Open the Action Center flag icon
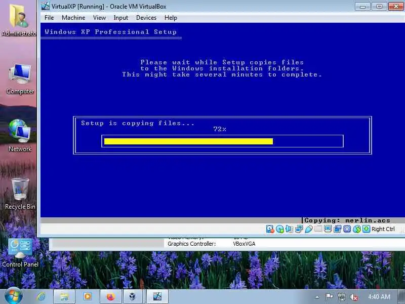The height and width of the screenshot is (304, 405). pos(329,297)
